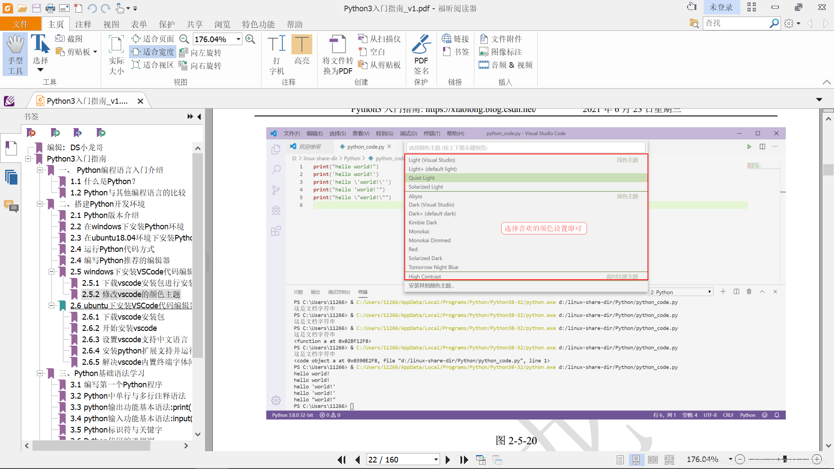This screenshot has height=469, width=834.
Task: Toggle two-page facing view in status bar
Action: point(652,459)
